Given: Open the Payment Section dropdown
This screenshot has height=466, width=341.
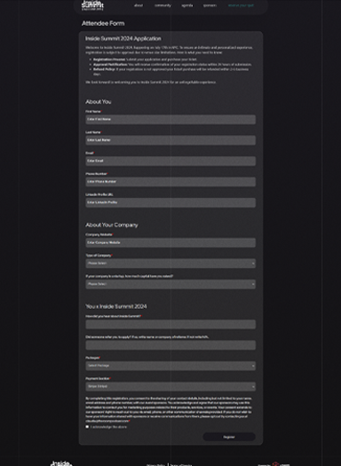Looking at the screenshot, I should (x=170, y=387).
